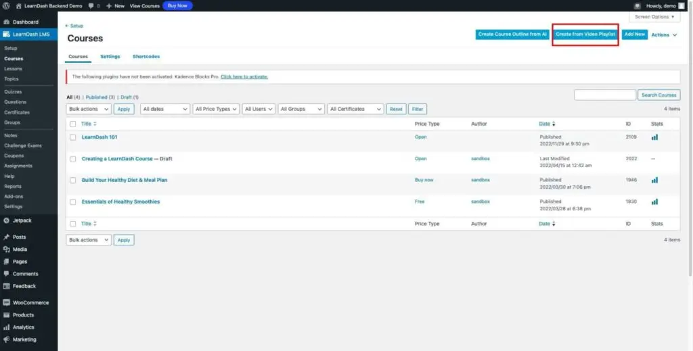Click the Media icon in sidebar
Screen dimensions: 693x351
coord(7,250)
